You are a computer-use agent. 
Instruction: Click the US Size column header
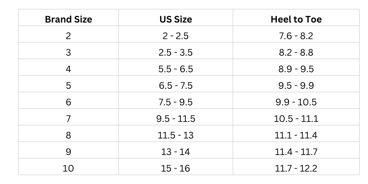click(176, 17)
